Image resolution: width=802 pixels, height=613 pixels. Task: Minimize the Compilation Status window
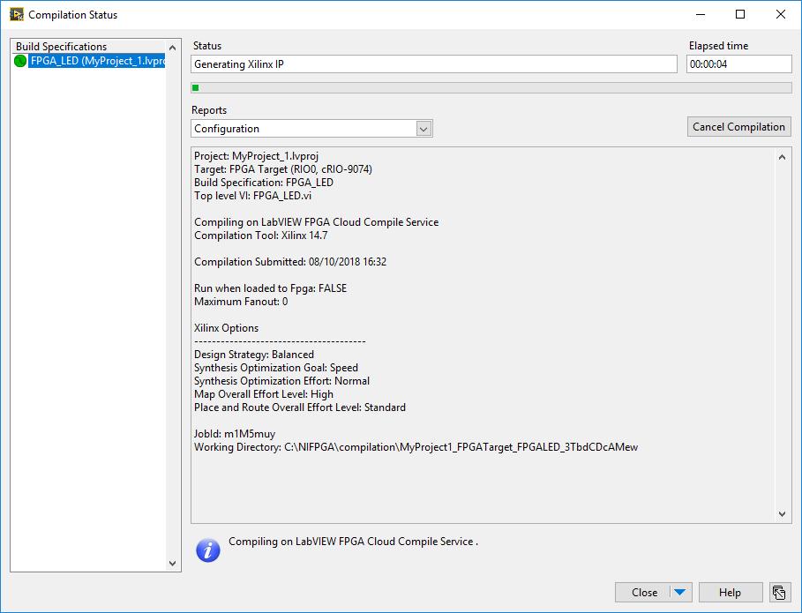coord(701,14)
